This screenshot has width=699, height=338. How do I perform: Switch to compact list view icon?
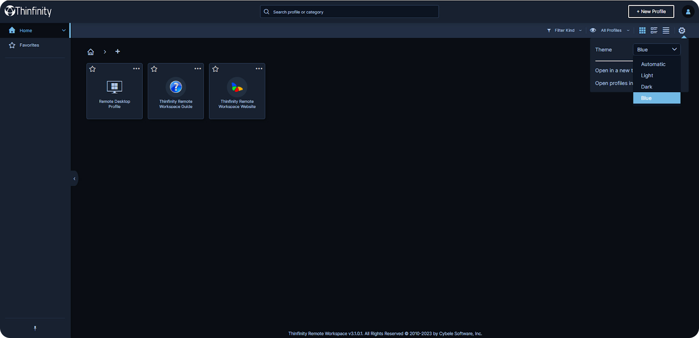point(666,31)
